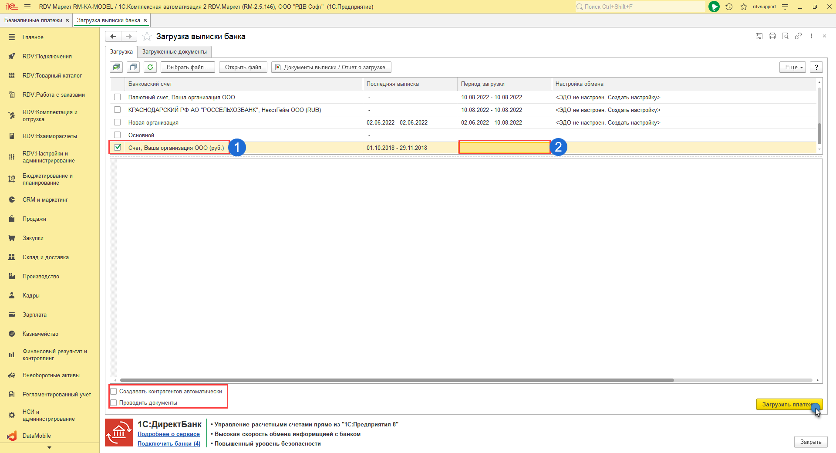The image size is (836, 453).
Task: Follow the 'Подключить банки (4)' link
Action: click(169, 443)
